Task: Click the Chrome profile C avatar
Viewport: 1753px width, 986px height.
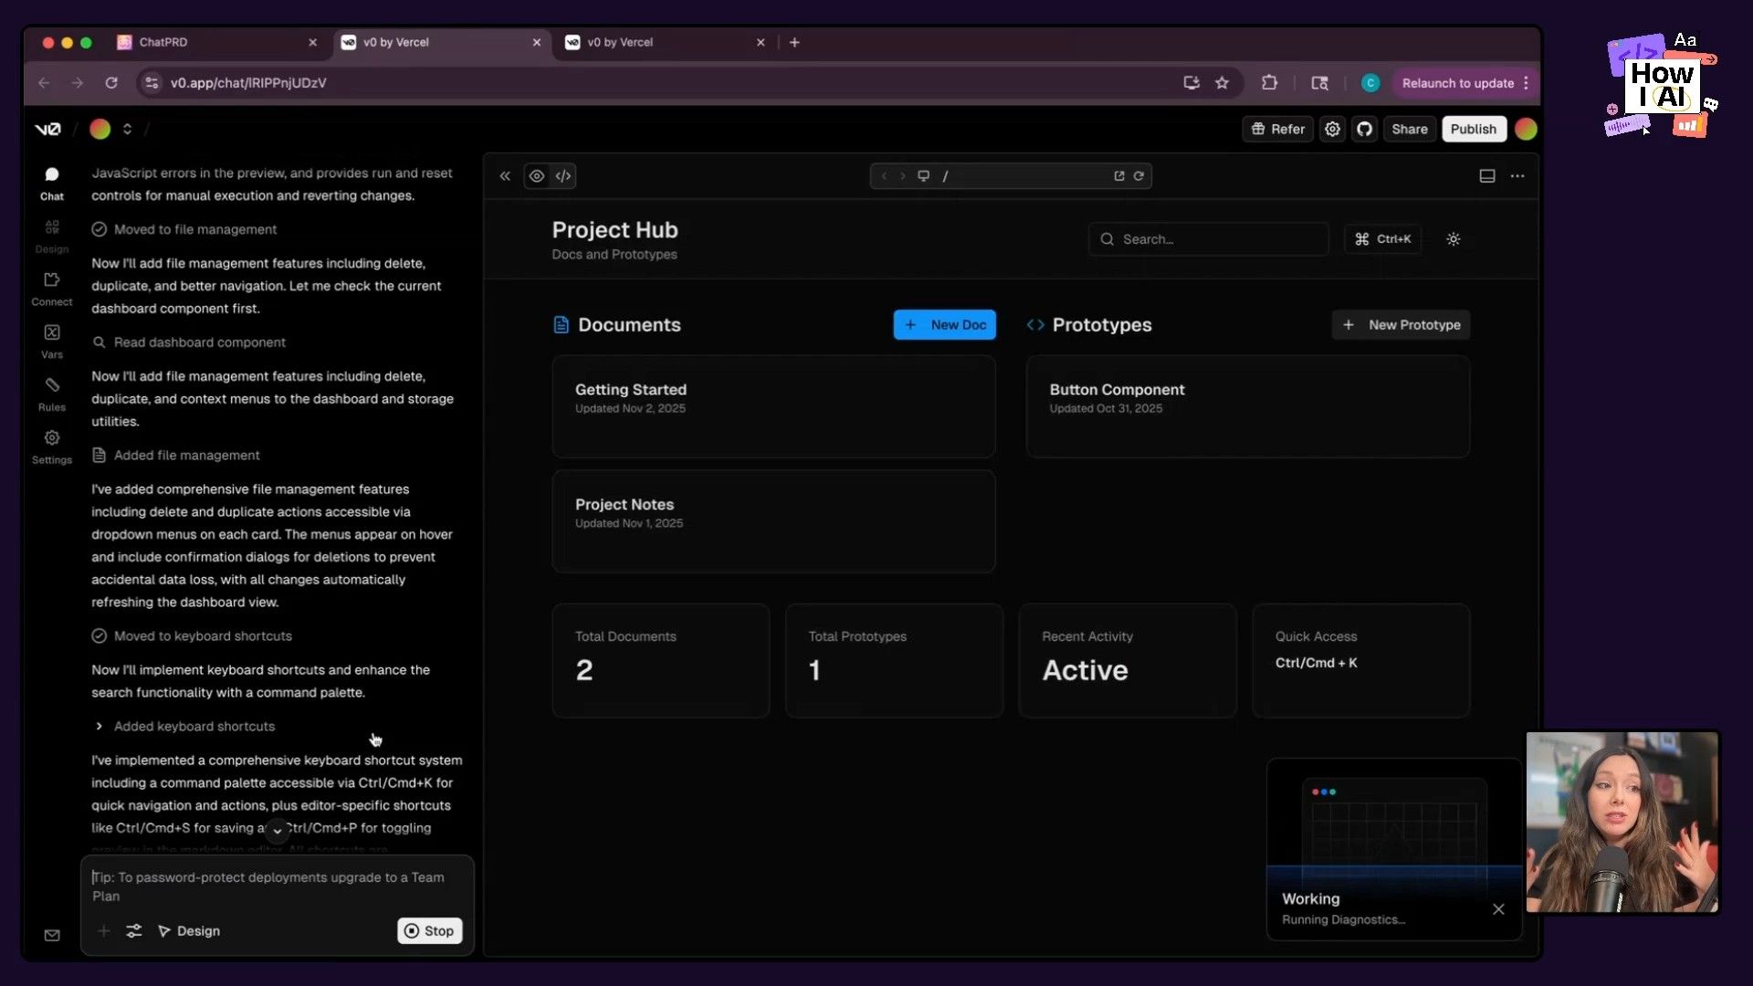Action: click(x=1370, y=83)
